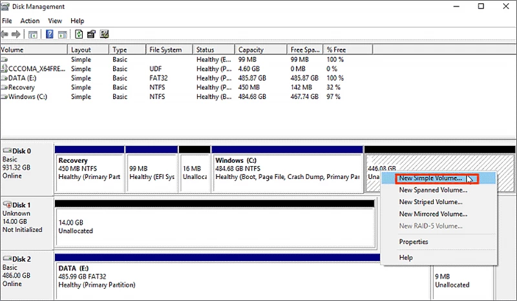This screenshot has width=517, height=301.
Task: Select New Spanned Volume in the context menu
Action: point(432,190)
